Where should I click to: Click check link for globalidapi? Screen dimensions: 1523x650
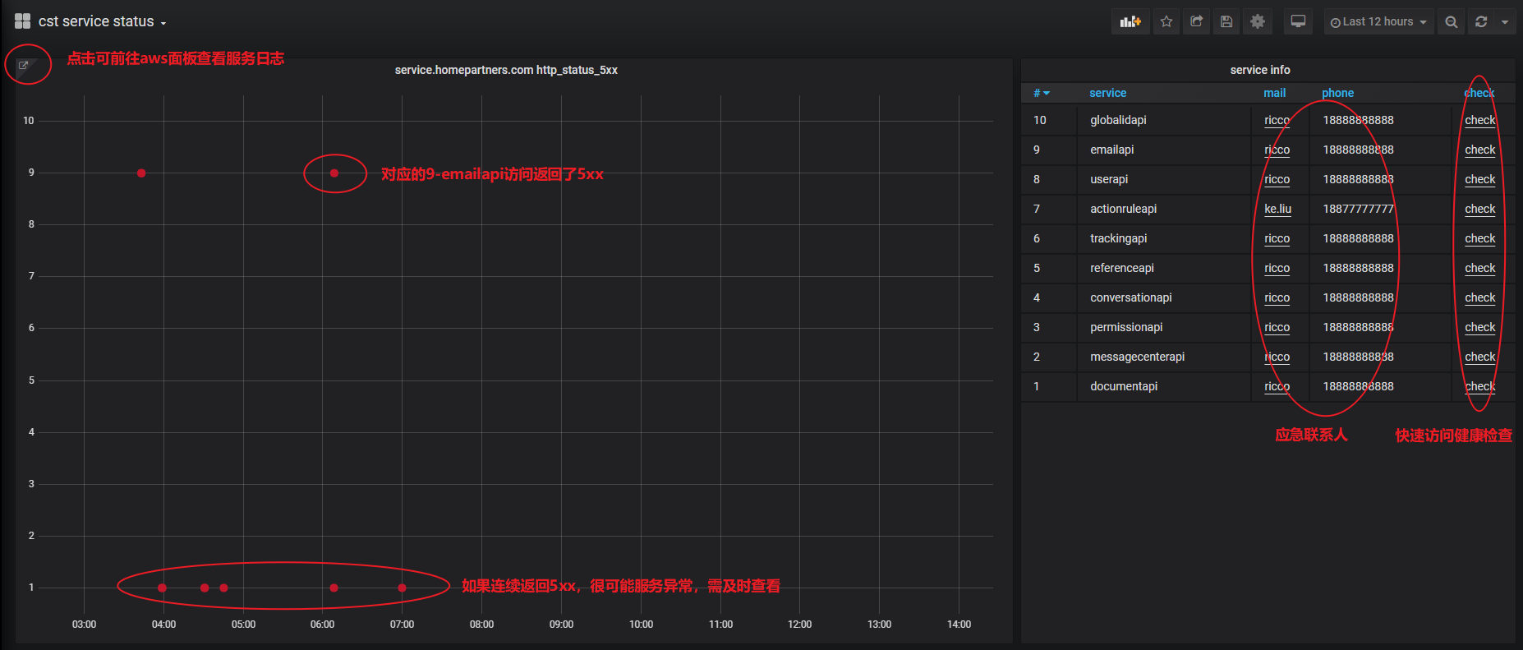coord(1479,120)
